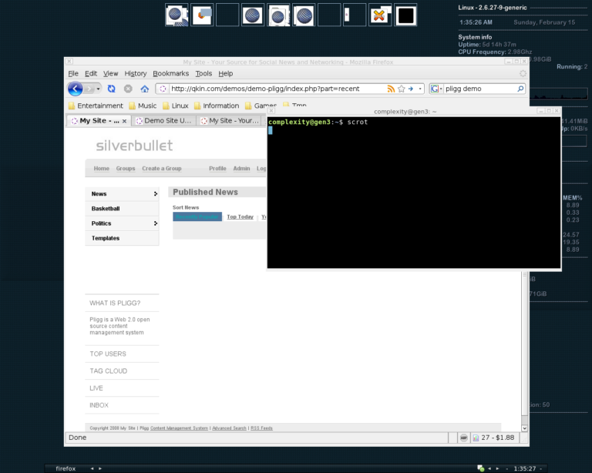592x473 pixels.
Task: Click the Stop loading icon
Action: pyautogui.click(x=128, y=89)
